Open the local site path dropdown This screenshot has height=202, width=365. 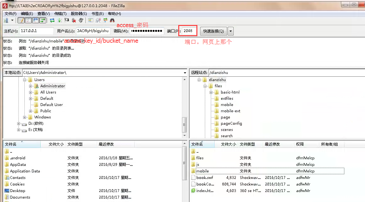tap(185, 73)
